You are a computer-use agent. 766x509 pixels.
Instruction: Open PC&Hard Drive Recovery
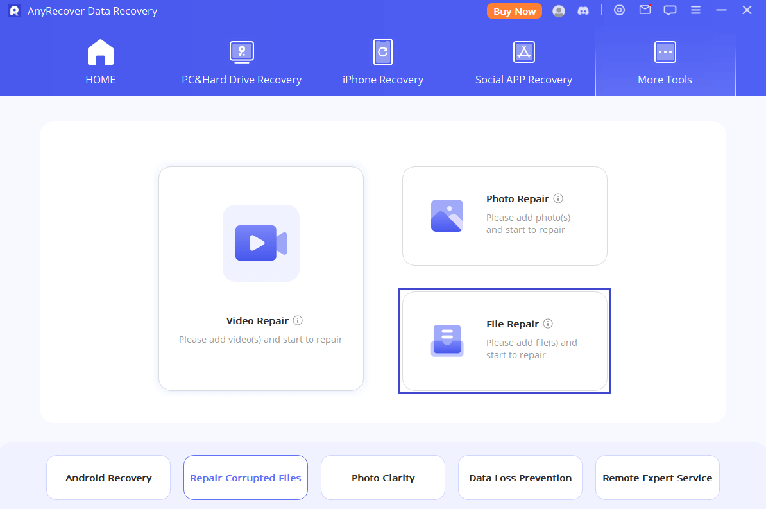(x=241, y=62)
